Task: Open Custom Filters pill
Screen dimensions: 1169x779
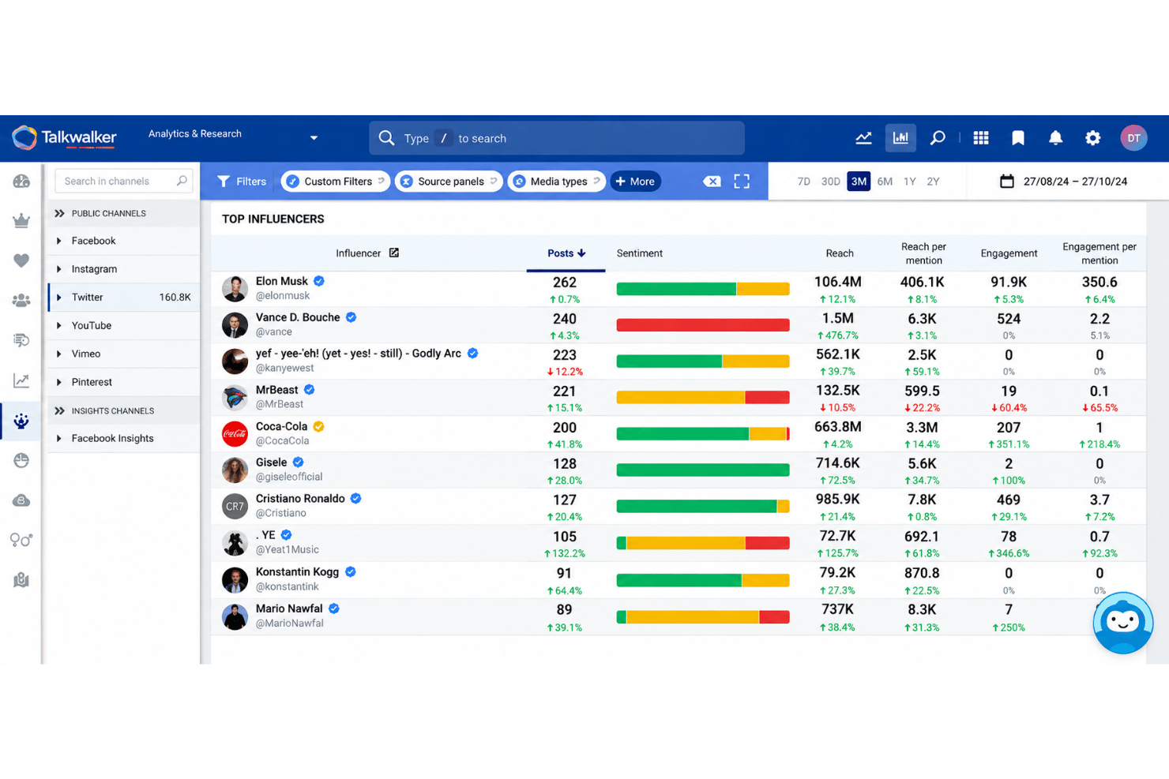Action: pos(335,182)
